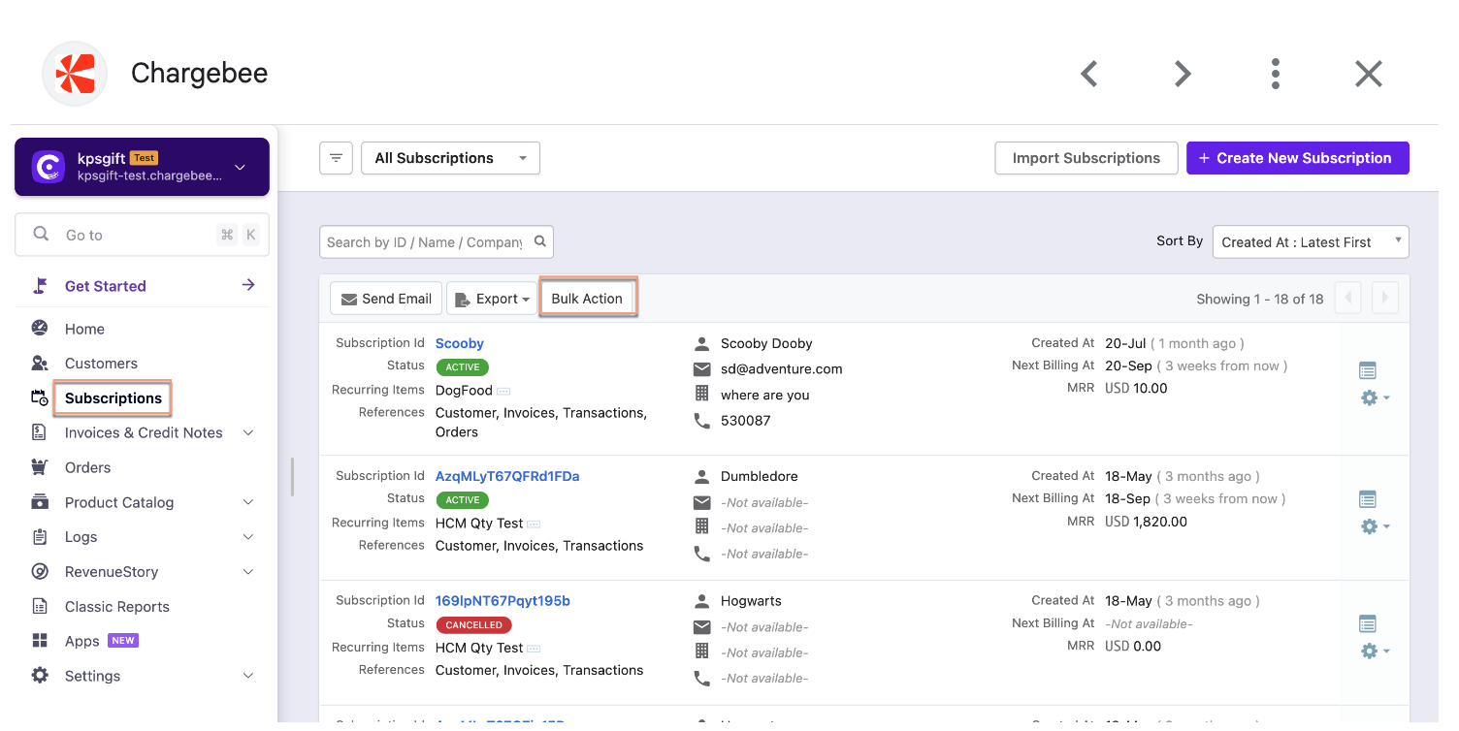Expand the Product Catalog menu chevron
The width and height of the screenshot is (1459, 731).
(x=248, y=502)
